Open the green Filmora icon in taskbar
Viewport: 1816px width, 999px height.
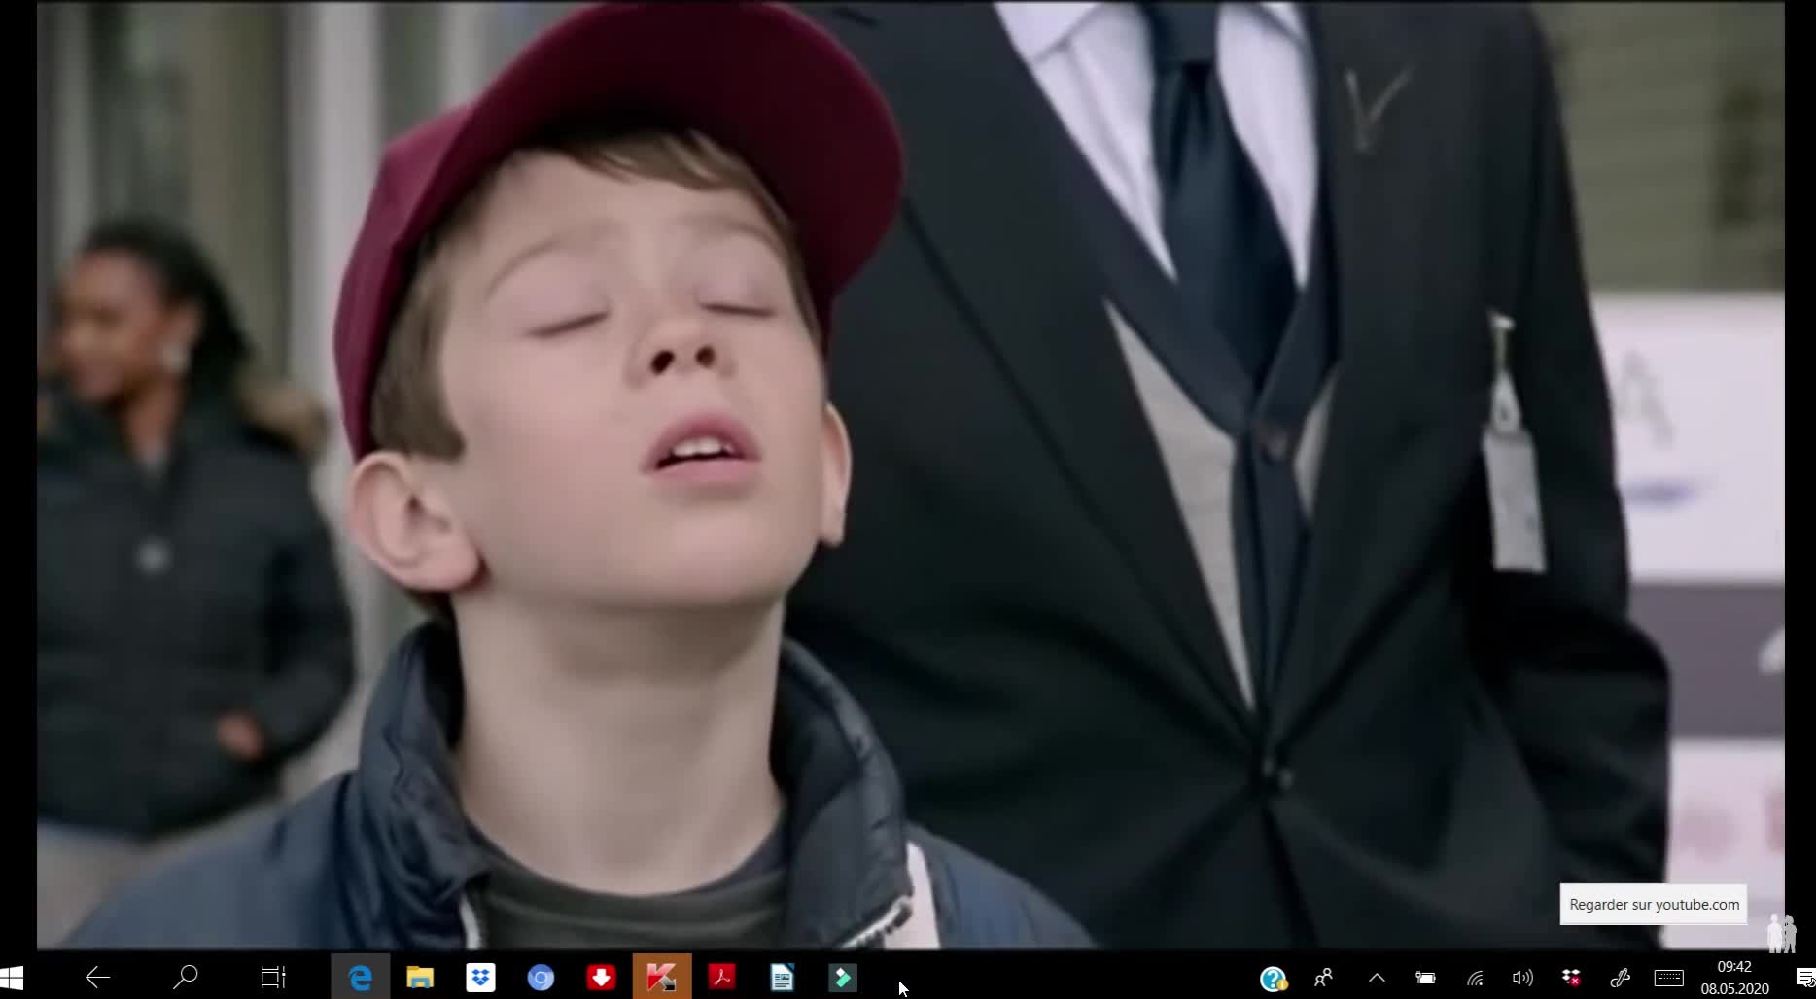tap(842, 978)
